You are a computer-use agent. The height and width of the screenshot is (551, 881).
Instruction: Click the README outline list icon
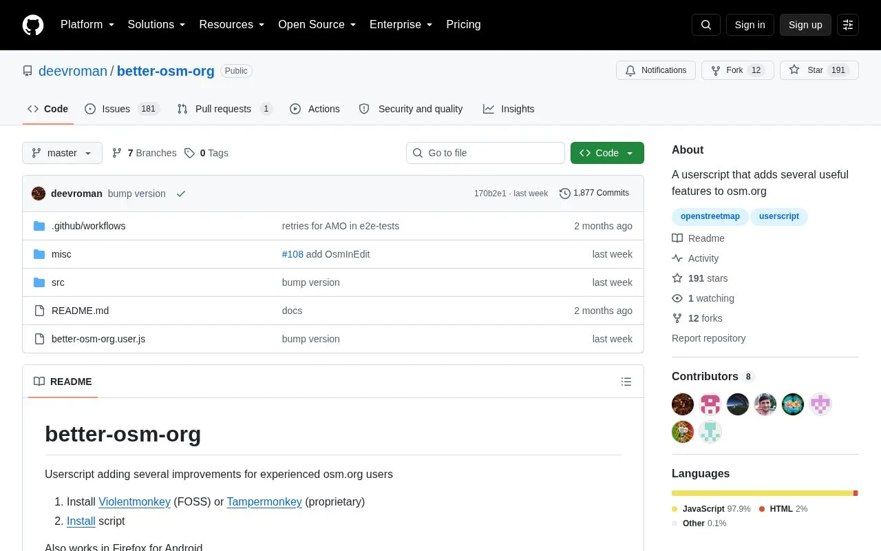click(x=626, y=382)
